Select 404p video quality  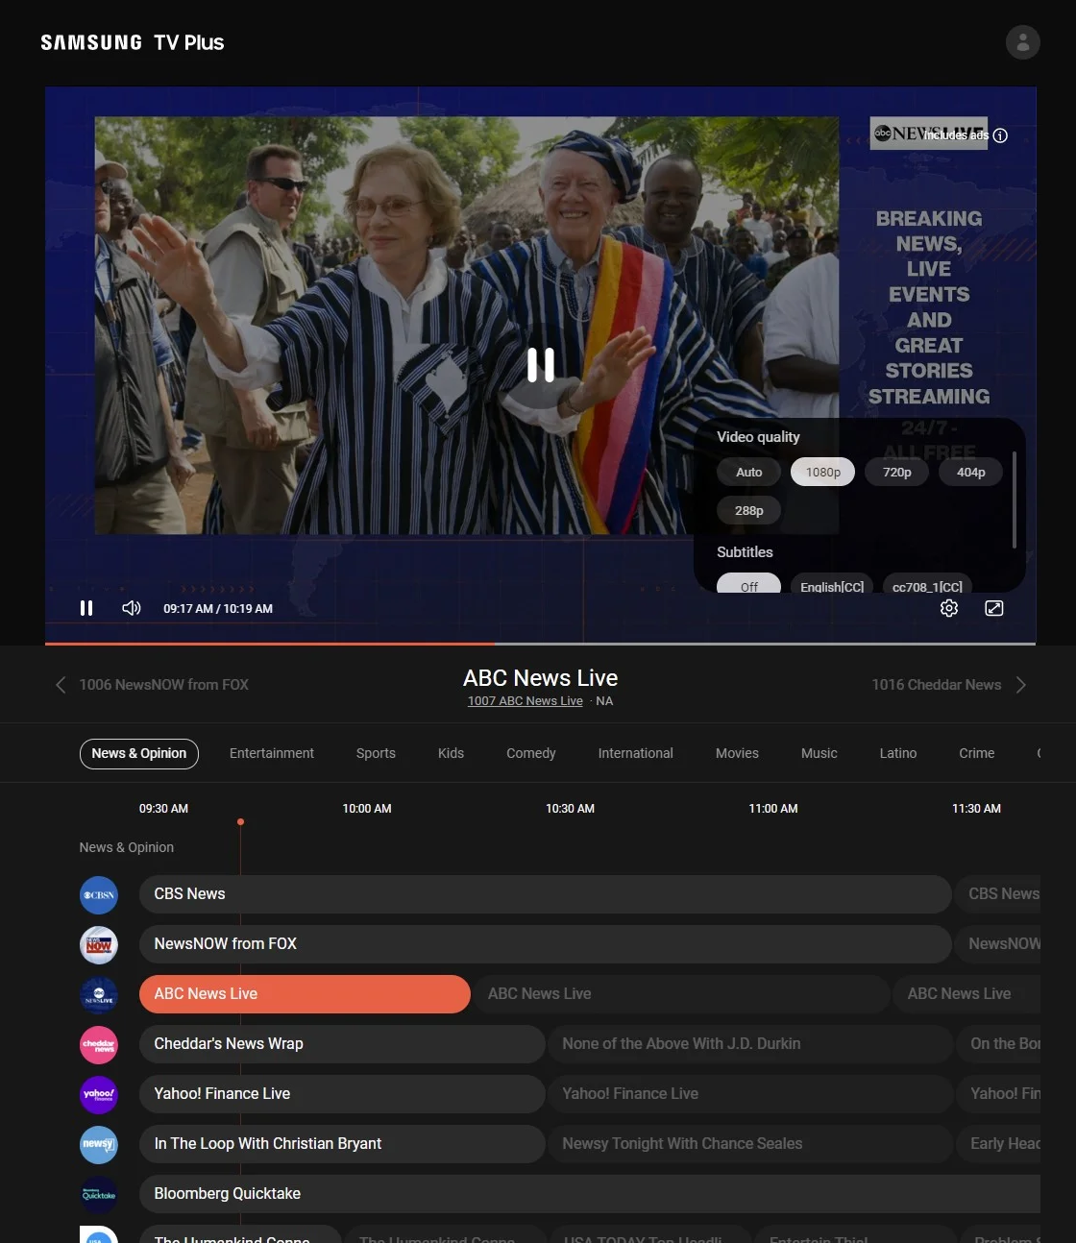click(x=971, y=472)
